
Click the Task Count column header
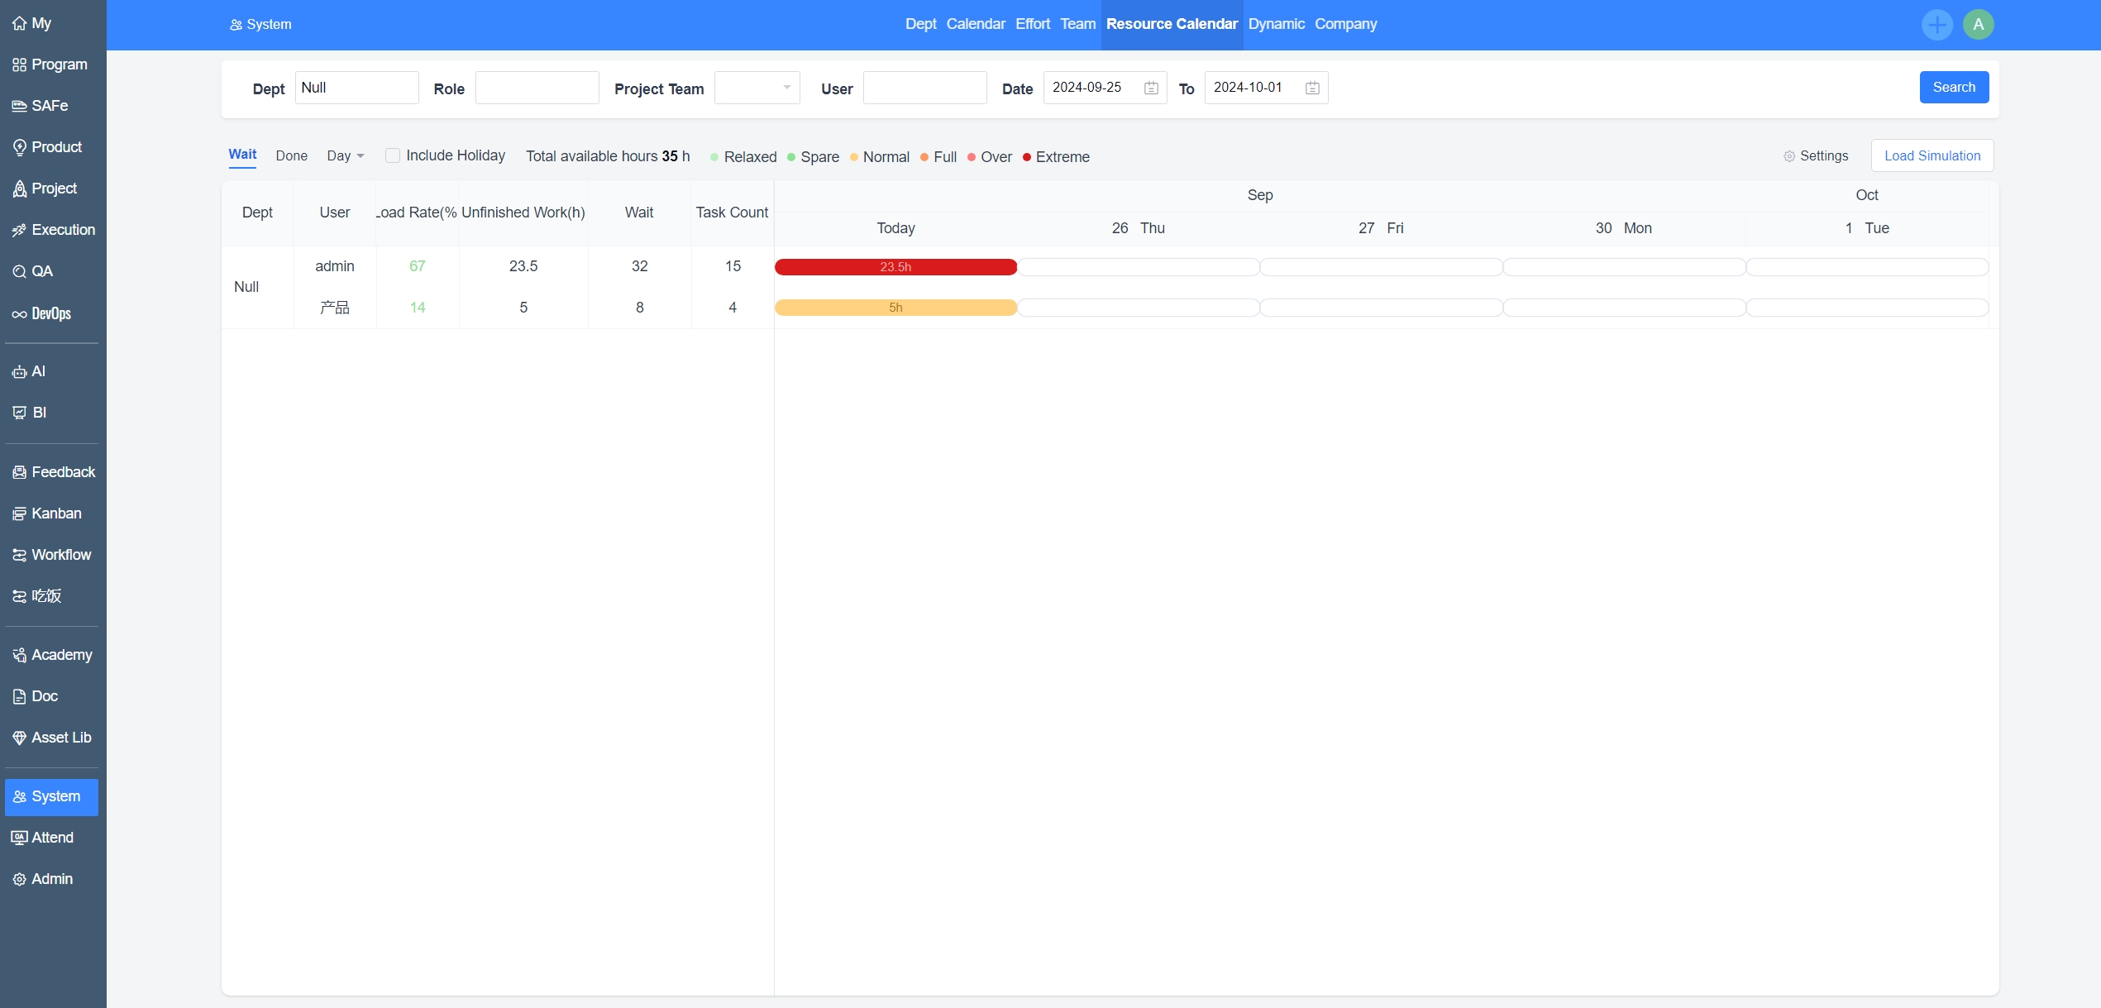[732, 213]
